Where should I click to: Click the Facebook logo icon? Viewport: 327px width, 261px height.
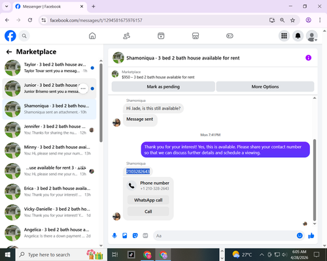(10, 36)
